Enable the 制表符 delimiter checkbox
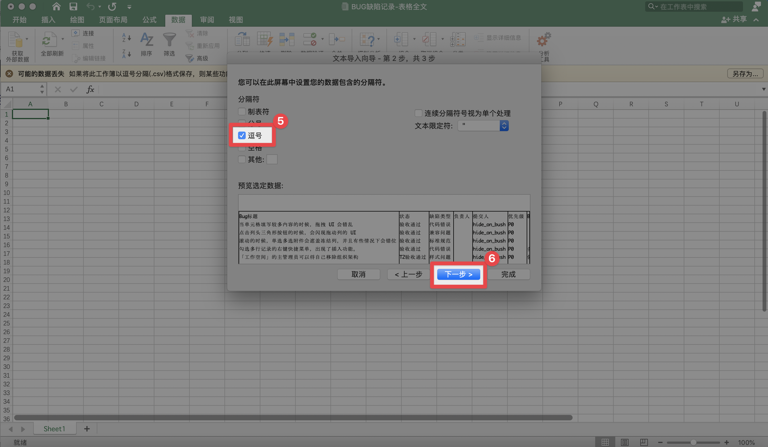This screenshot has width=768, height=447. tap(242, 111)
